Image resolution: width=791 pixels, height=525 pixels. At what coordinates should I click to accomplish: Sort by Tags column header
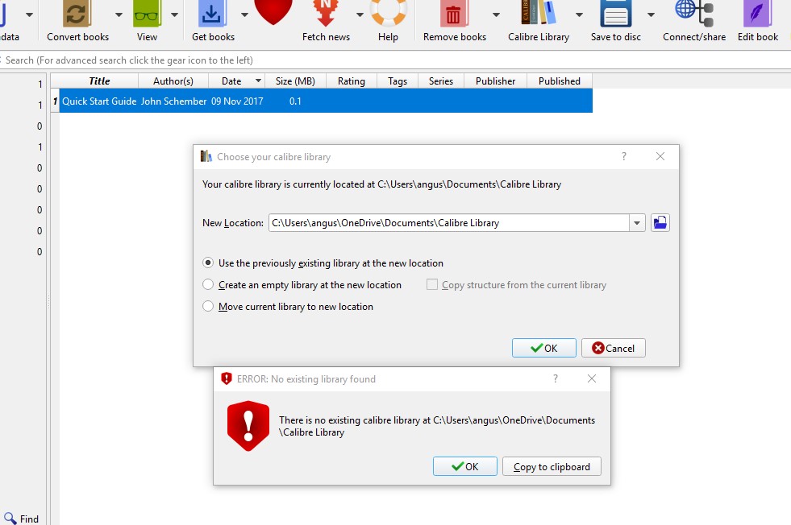397,81
